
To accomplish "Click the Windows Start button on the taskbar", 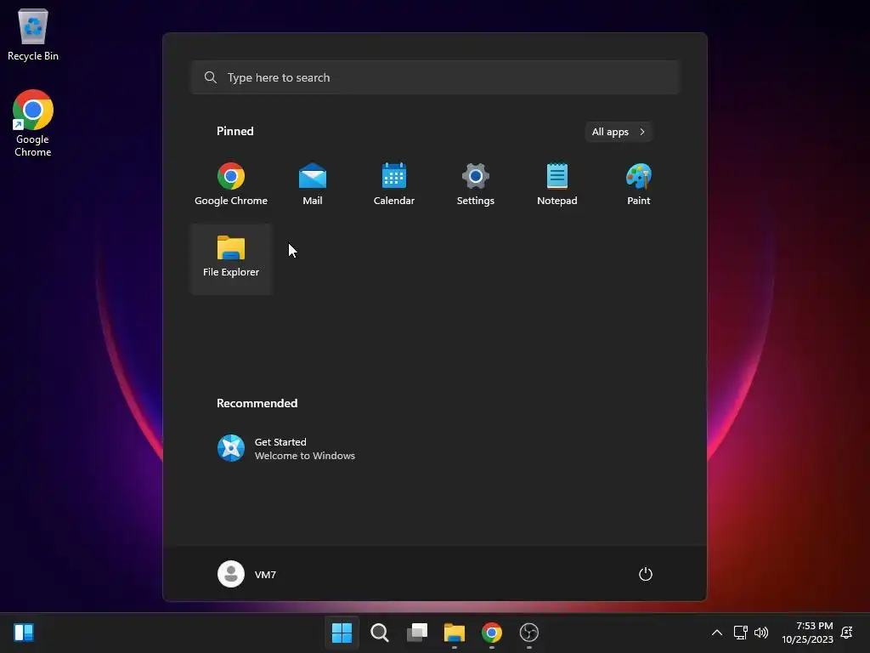I will [x=342, y=633].
